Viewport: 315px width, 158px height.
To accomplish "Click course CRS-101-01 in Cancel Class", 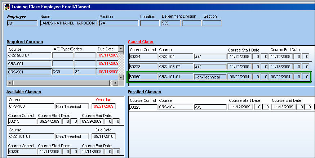I will click(176, 77).
